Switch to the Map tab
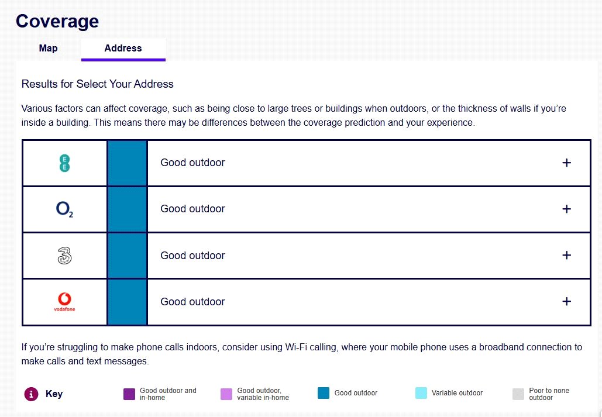Viewport: 602px width, 417px height. tap(49, 49)
